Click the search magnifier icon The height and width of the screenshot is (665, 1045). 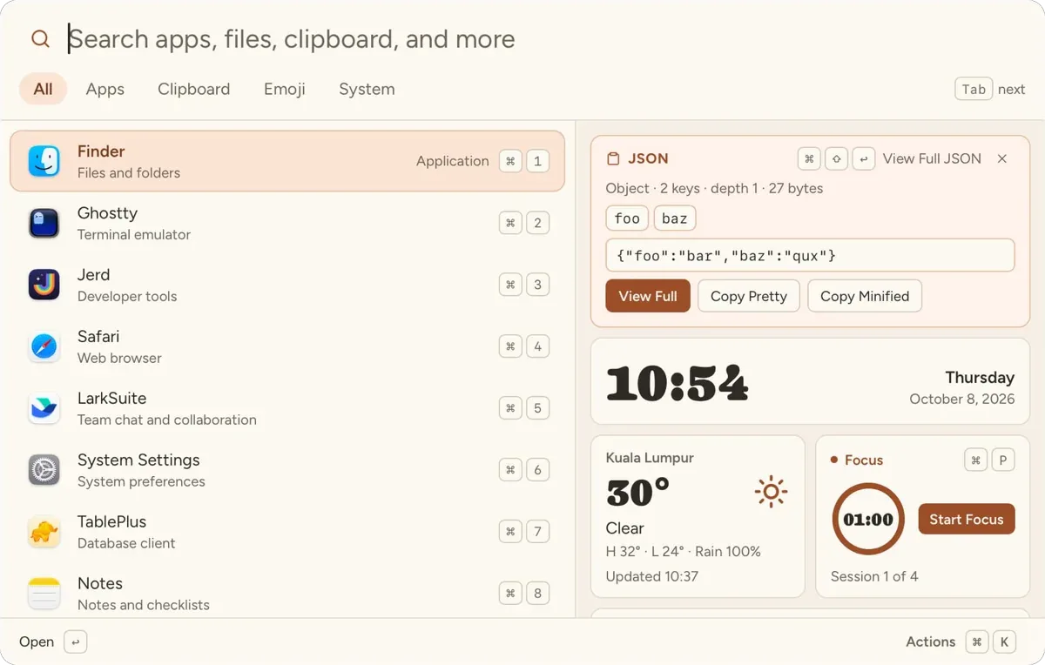[x=40, y=39]
